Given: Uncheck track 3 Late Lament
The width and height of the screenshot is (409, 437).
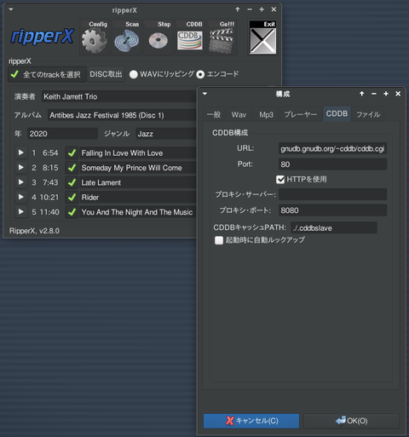Looking at the screenshot, I should tap(72, 182).
